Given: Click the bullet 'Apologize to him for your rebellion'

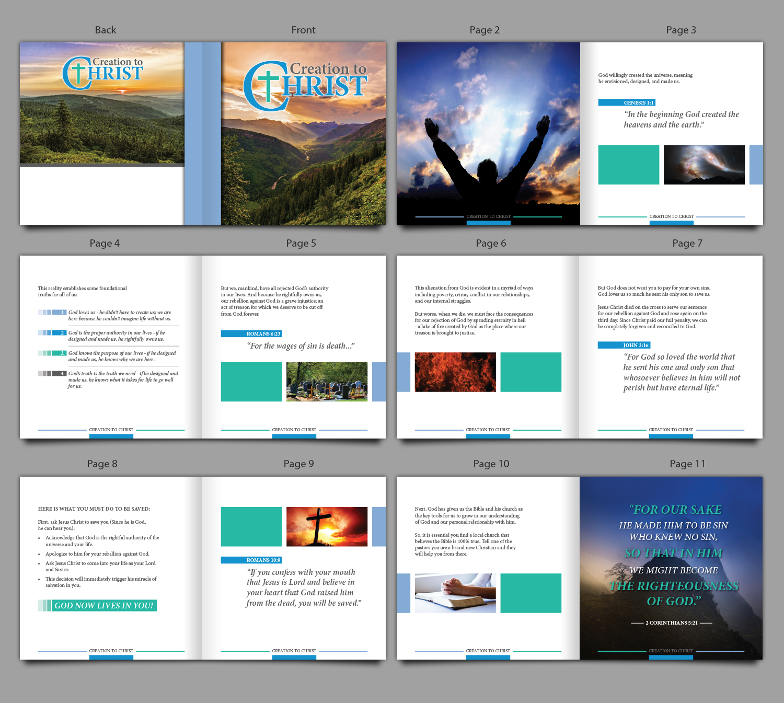Looking at the screenshot, I should (97, 554).
